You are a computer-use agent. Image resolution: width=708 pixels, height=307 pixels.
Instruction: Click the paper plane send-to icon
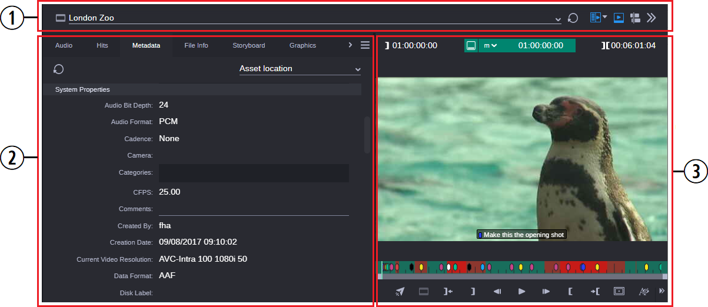[400, 291]
